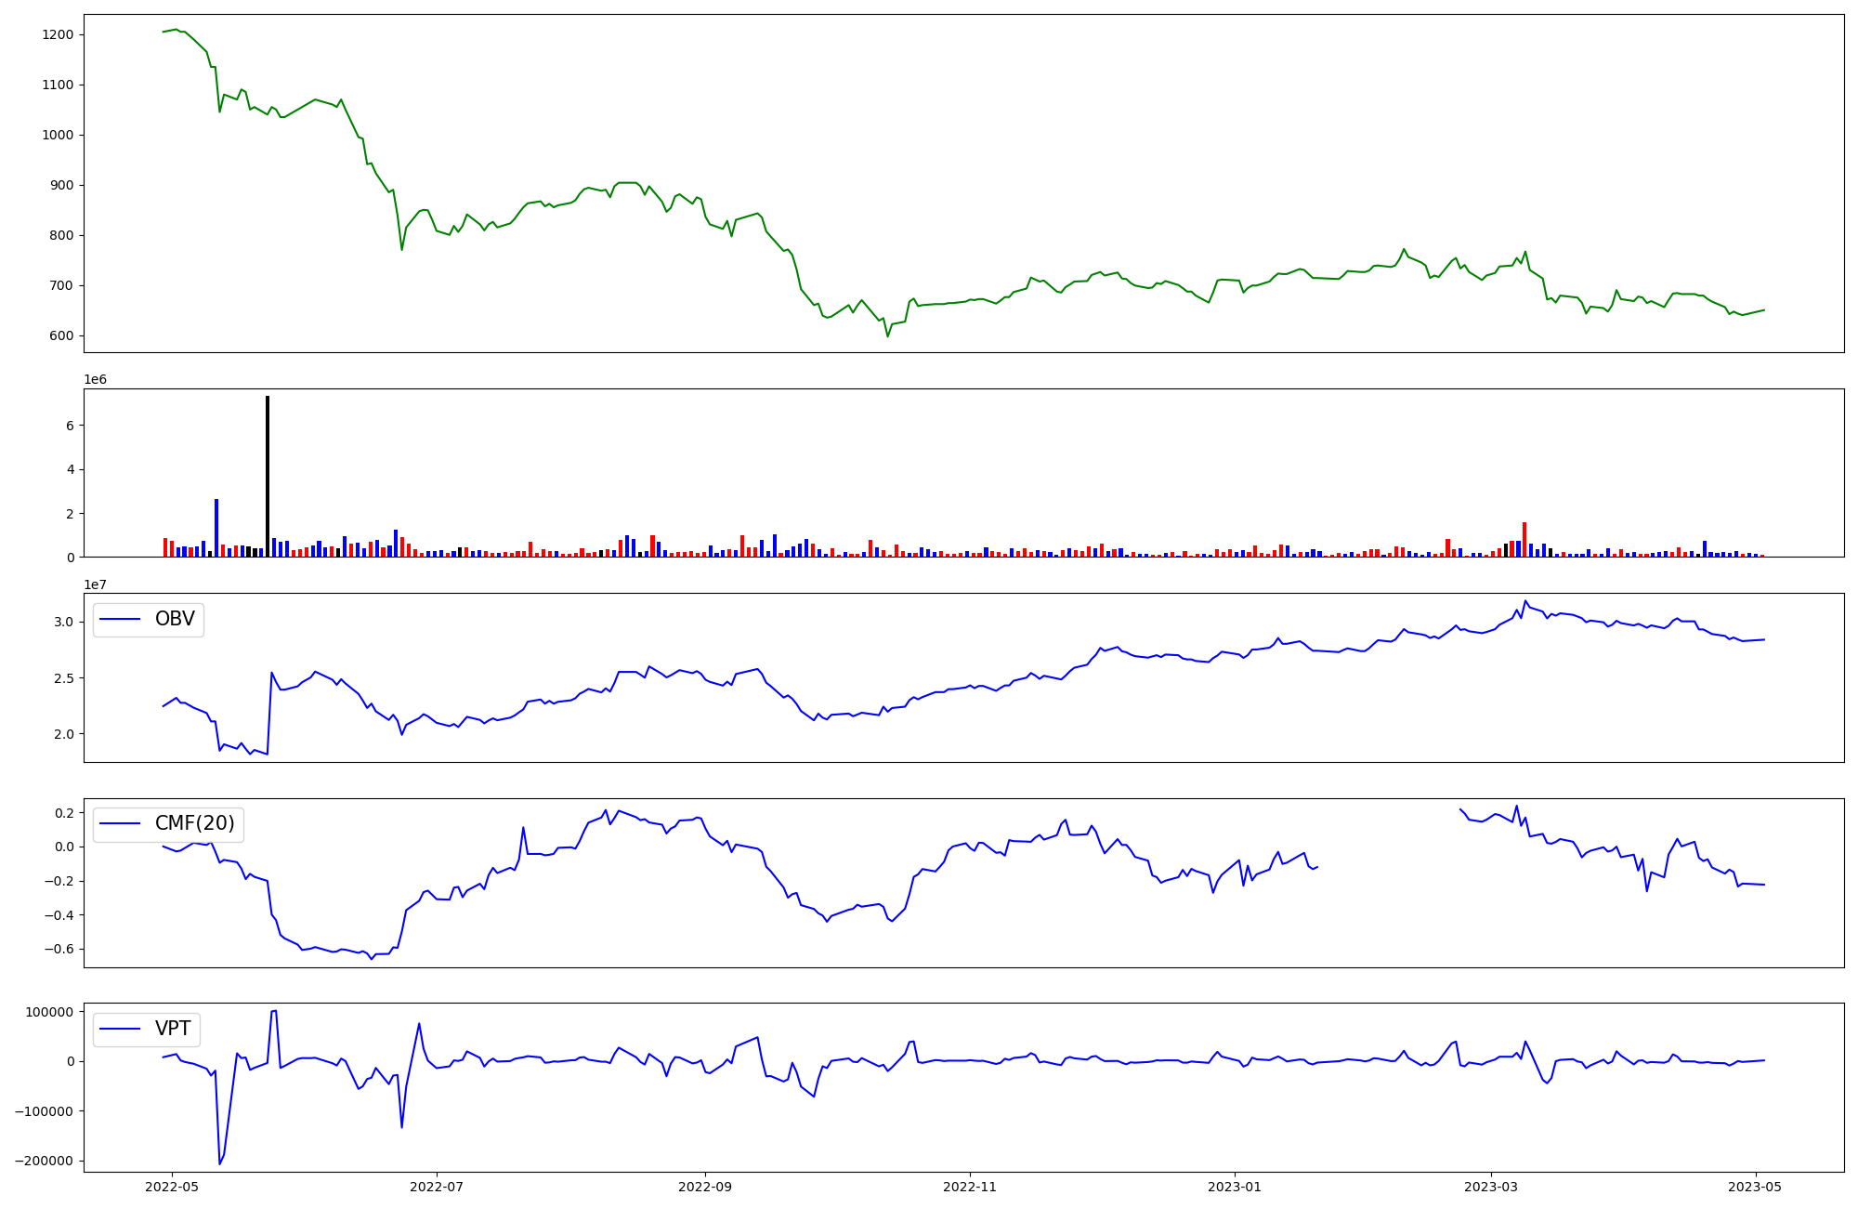Click the CMF(20) legend text

[x=195, y=823]
